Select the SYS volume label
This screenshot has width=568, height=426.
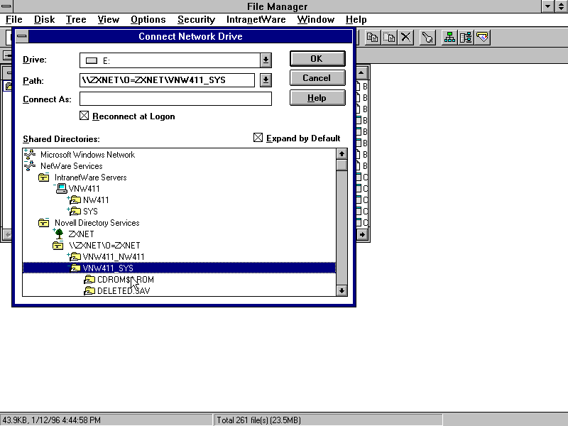(90, 211)
